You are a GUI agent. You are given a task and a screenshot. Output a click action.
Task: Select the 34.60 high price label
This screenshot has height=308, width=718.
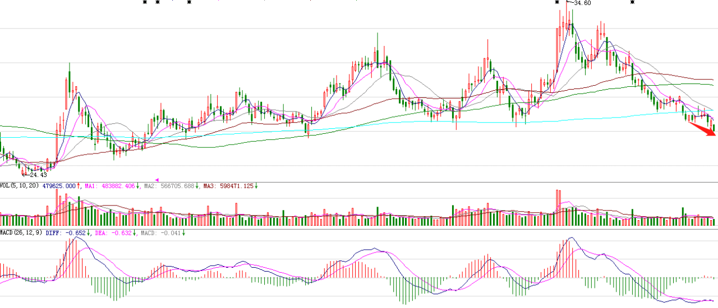click(x=582, y=3)
